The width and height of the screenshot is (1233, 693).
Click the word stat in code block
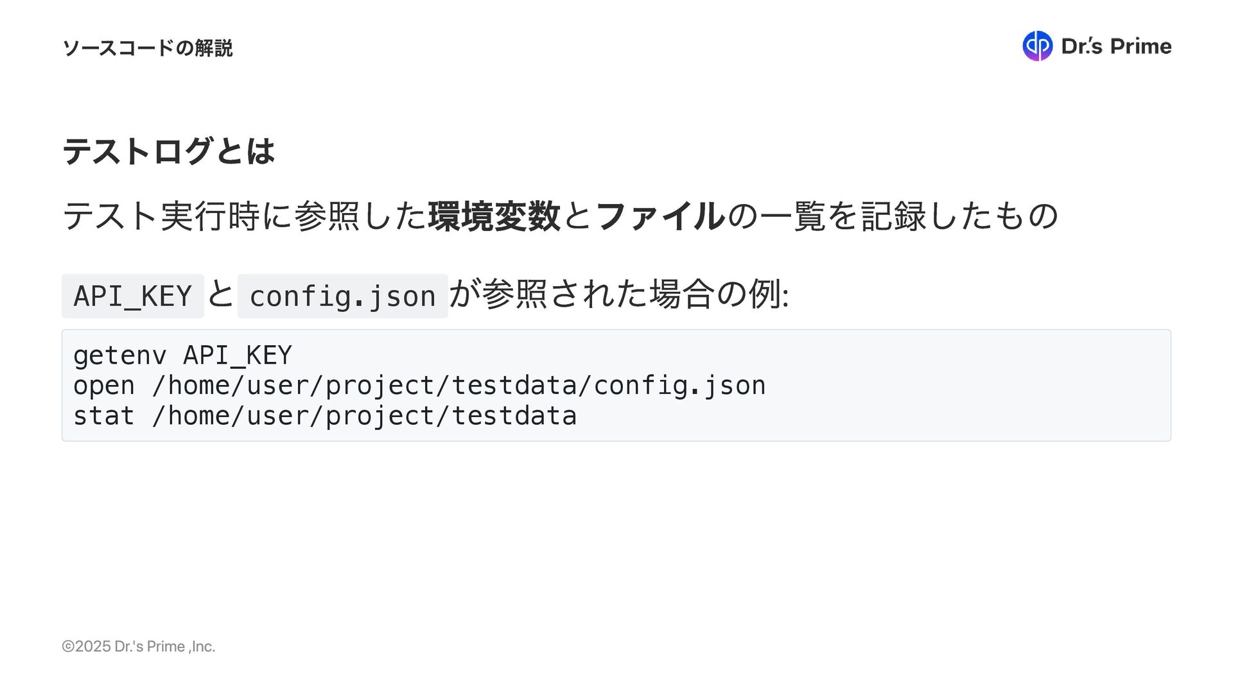(x=103, y=416)
